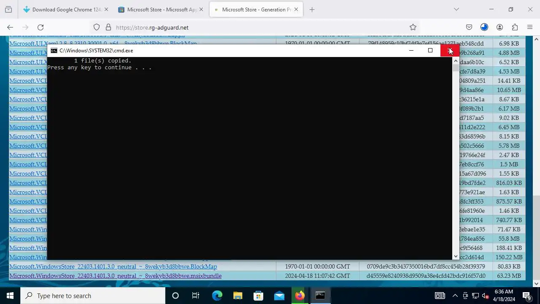Click the Firefox page scrollbar up arrow

pyautogui.click(x=536, y=39)
